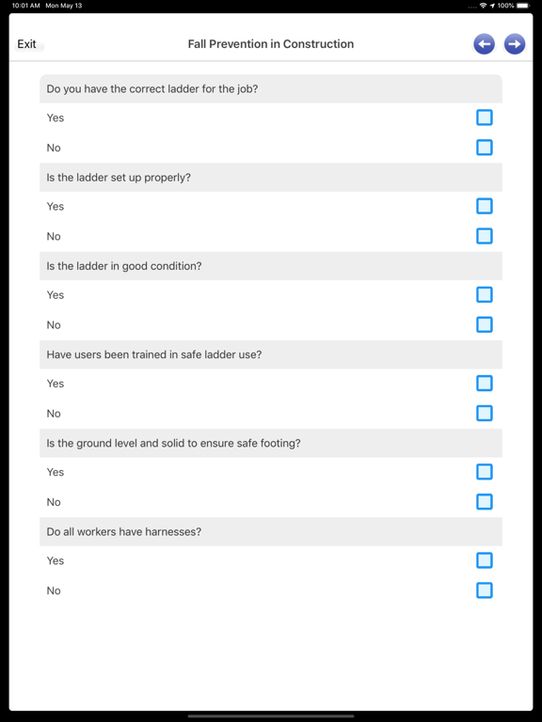542x722 pixels.
Task: Check No for correct ladder question
Action: 485,148
